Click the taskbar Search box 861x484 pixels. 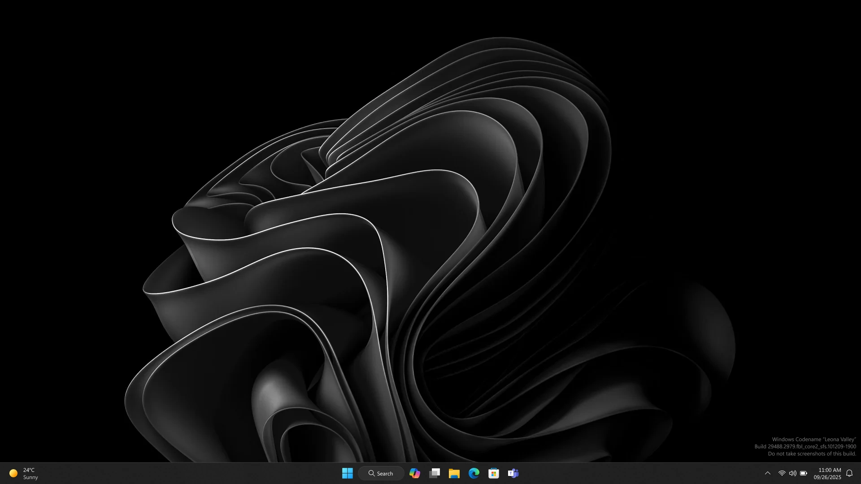[x=382, y=473]
